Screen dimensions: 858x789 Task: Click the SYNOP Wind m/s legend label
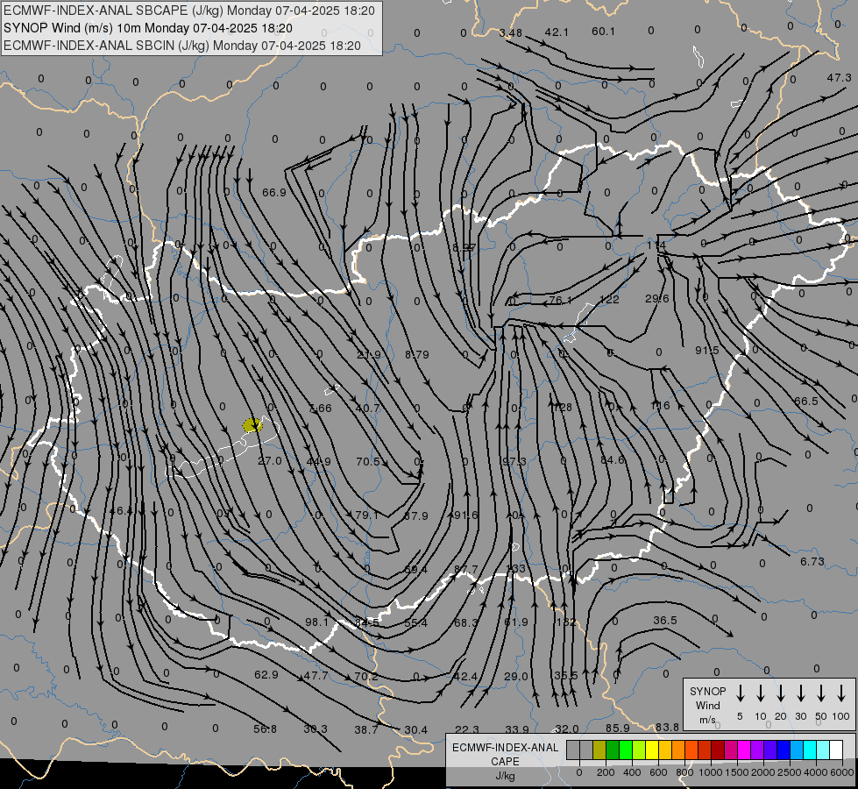tap(707, 705)
